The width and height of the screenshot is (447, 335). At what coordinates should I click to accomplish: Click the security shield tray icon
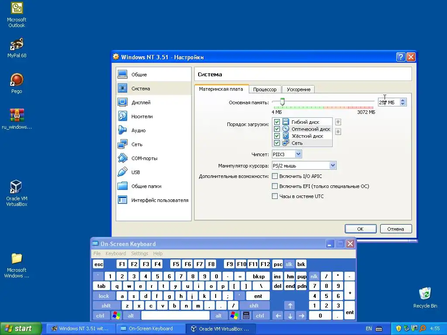(399, 328)
